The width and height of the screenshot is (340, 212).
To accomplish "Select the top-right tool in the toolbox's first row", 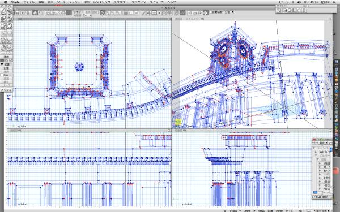I will 10,11.
